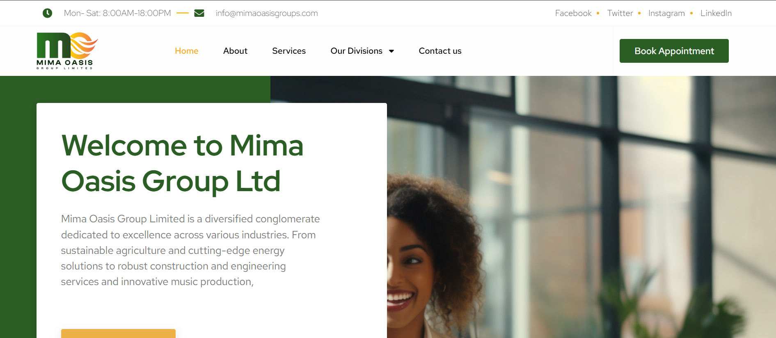The height and width of the screenshot is (338, 776).
Task: Open the About page
Action: (x=235, y=51)
